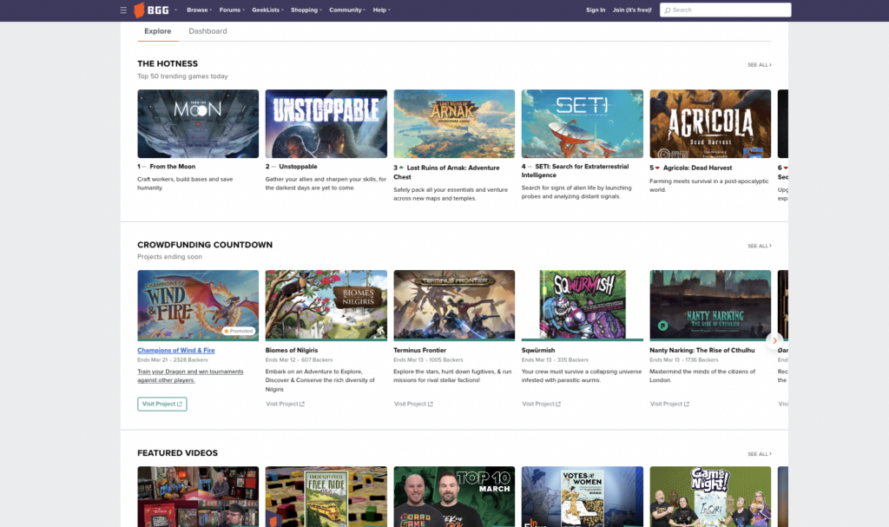Image resolution: width=889 pixels, height=527 pixels.
Task: Click Join (it's free)! link
Action: coord(632,10)
